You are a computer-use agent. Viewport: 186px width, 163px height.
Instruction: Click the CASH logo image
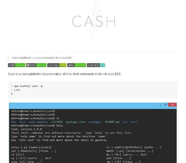pyautogui.click(x=94, y=21)
